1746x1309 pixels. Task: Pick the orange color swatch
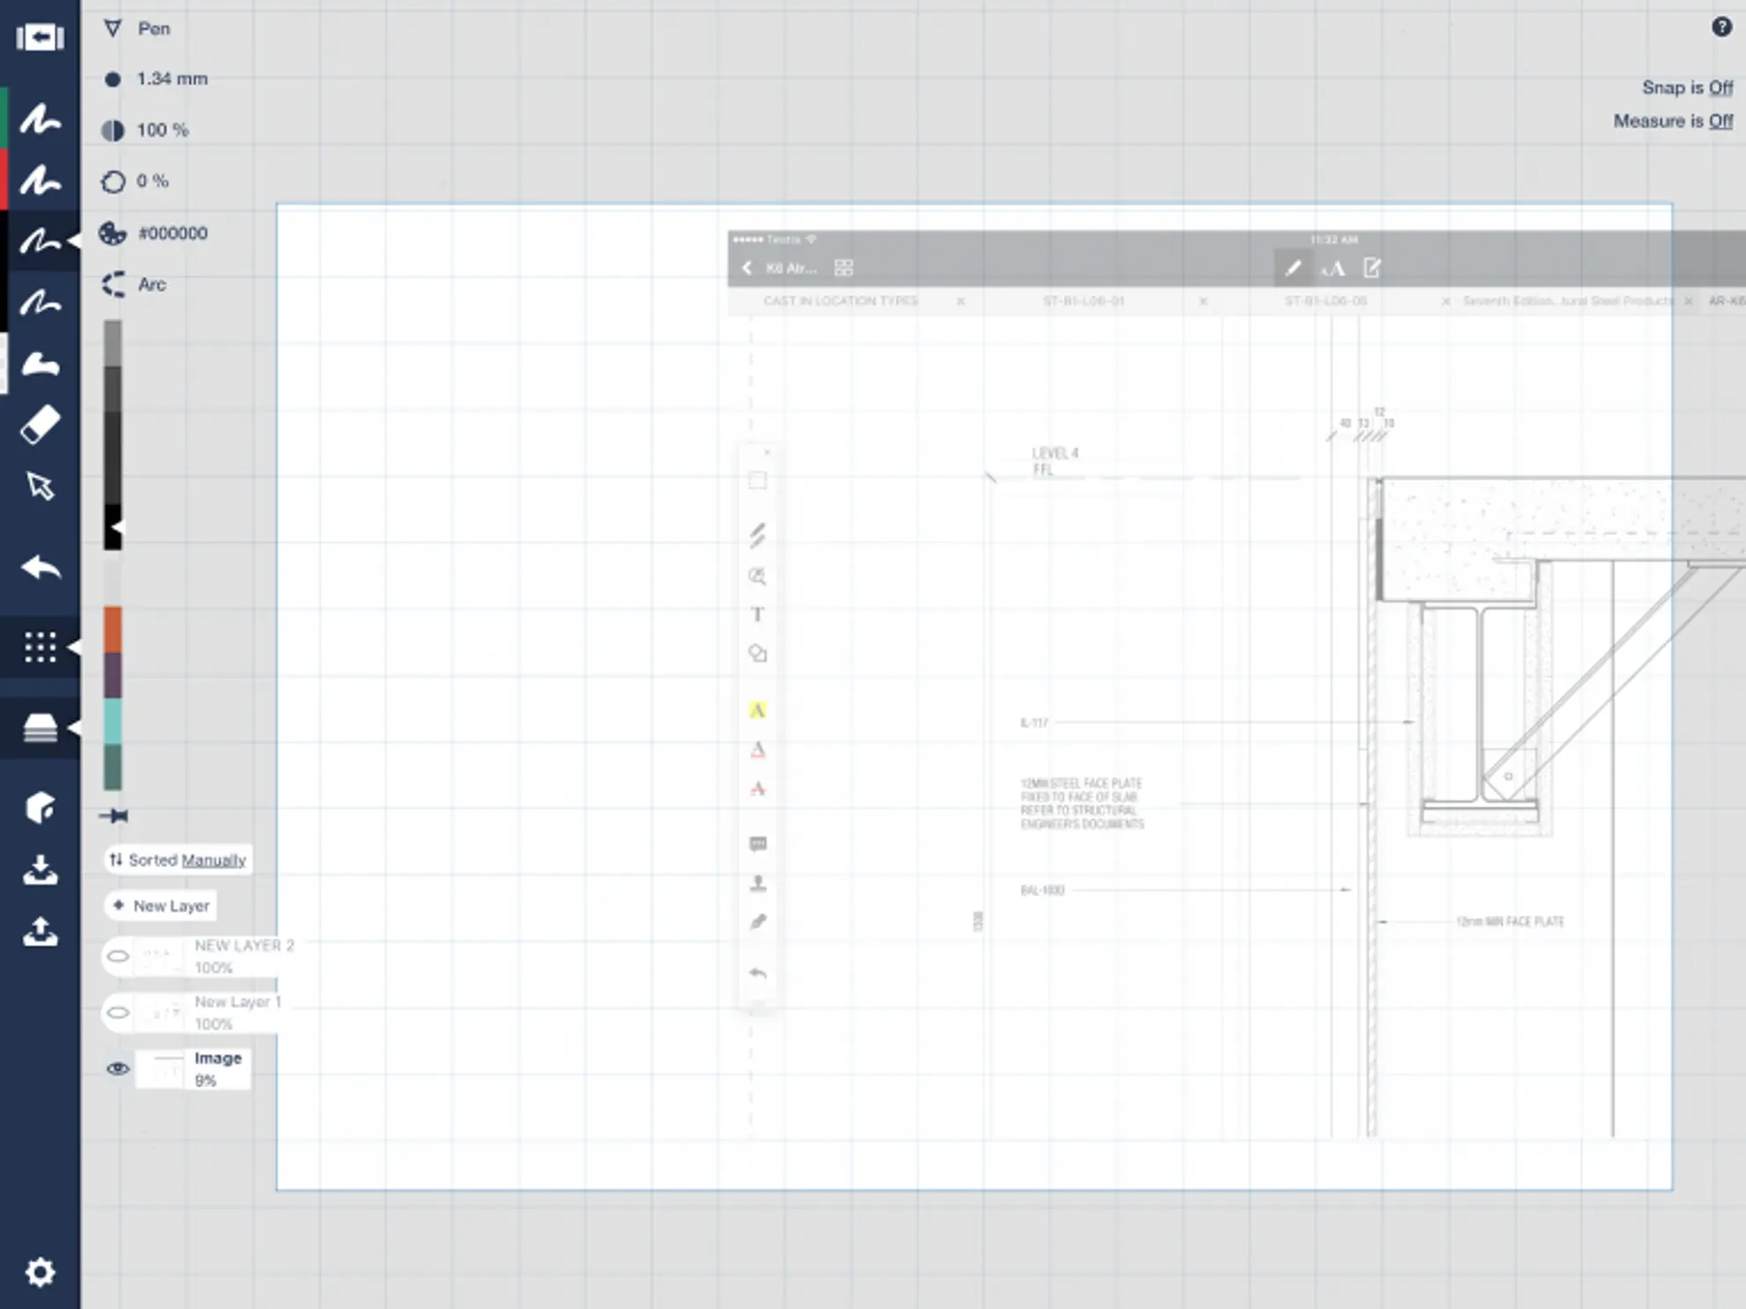pyautogui.click(x=113, y=629)
